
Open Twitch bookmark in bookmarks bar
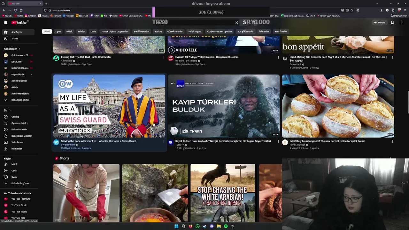[95, 16]
